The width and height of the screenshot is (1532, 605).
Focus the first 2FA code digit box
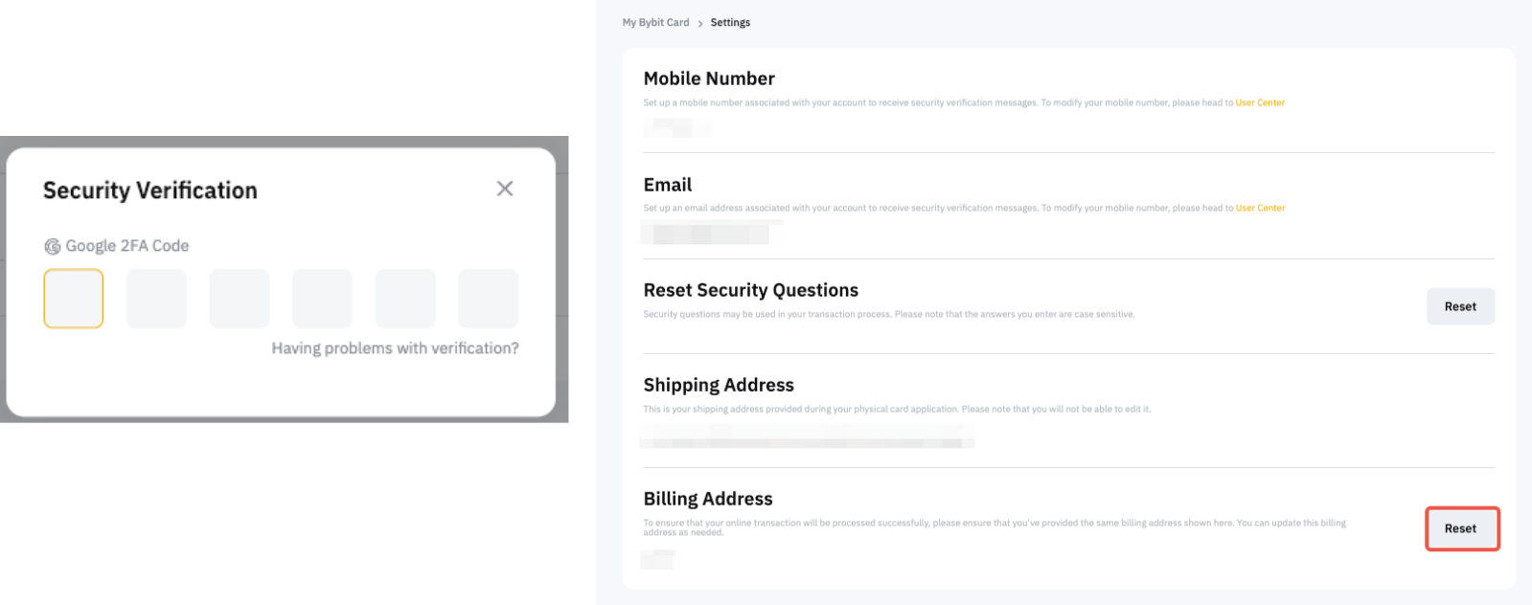coord(74,299)
